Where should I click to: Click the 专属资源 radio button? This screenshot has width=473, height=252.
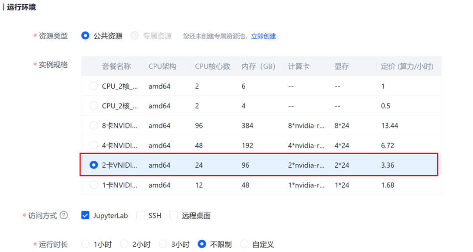pos(135,35)
